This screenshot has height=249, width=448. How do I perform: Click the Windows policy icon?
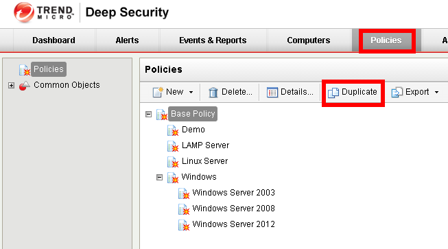coord(173,178)
